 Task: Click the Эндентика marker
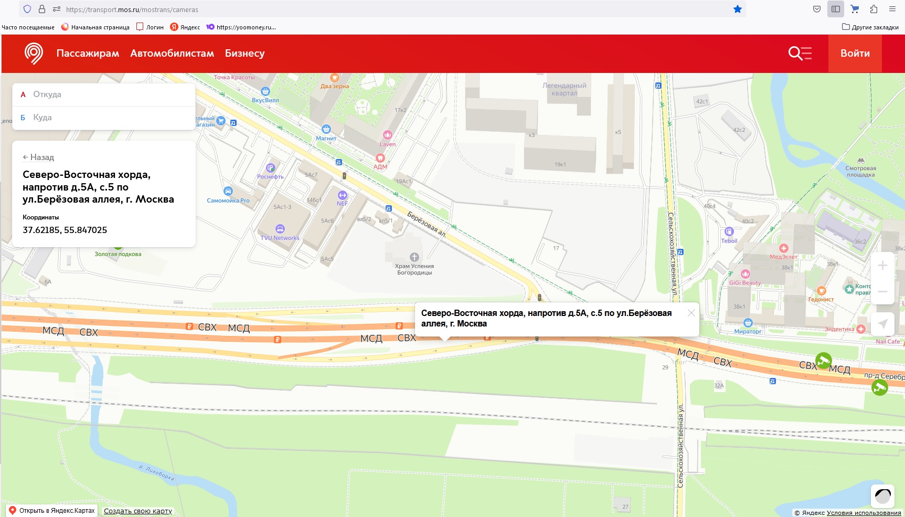(x=861, y=329)
